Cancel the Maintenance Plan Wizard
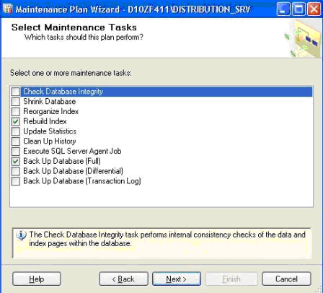This screenshot has width=323, height=293. (x=286, y=279)
